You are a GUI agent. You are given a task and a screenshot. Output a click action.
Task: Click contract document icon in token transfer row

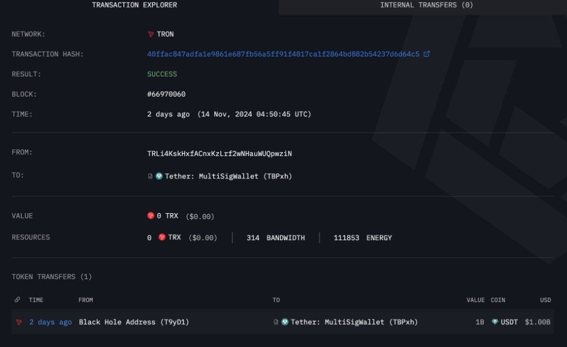tap(276, 322)
